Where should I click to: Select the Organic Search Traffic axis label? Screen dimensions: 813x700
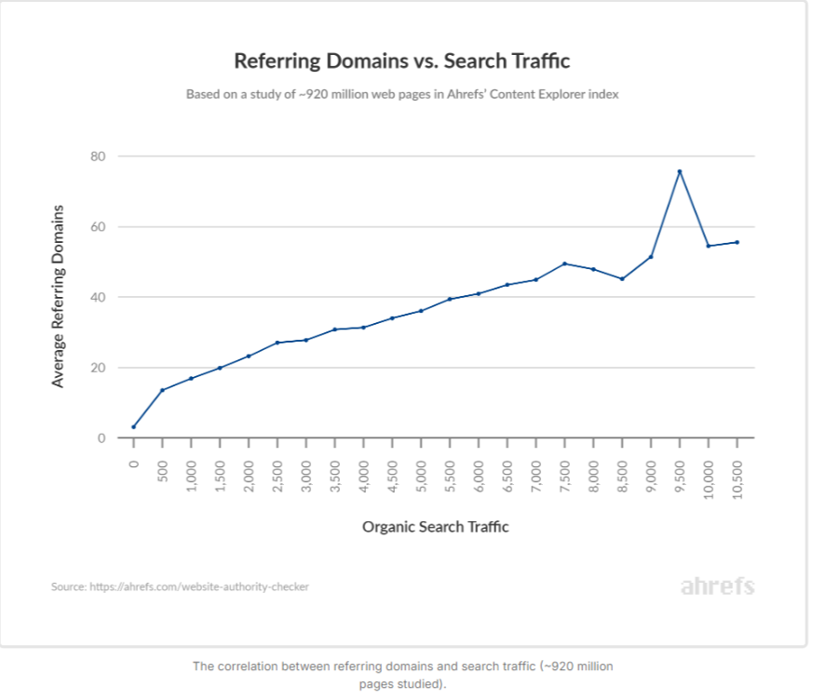point(435,527)
